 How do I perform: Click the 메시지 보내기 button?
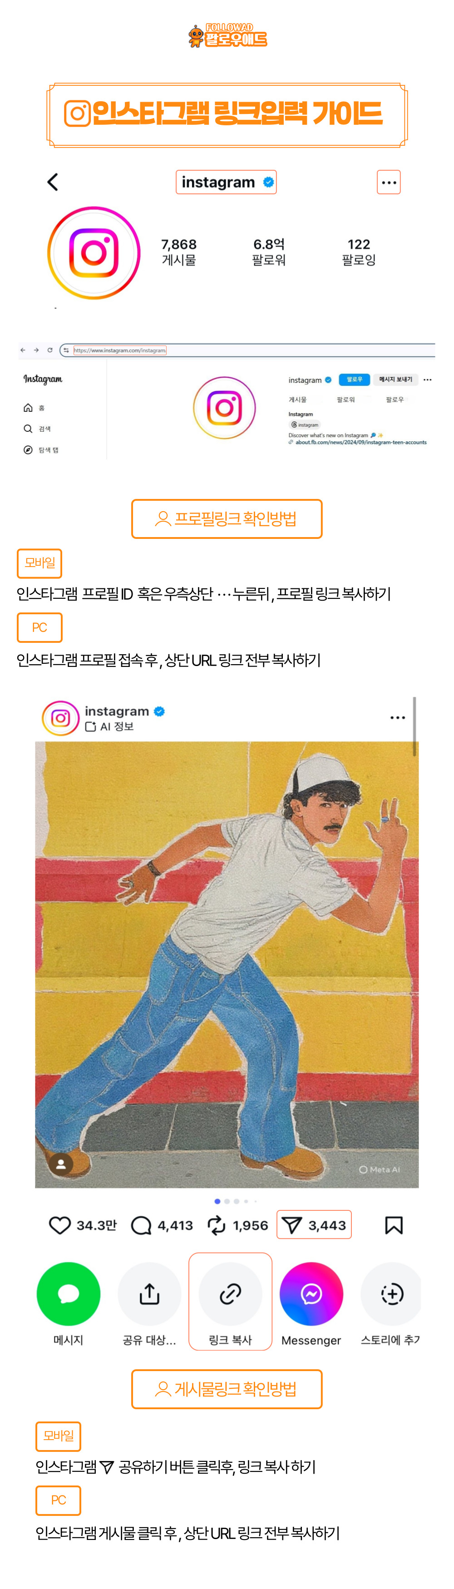(395, 380)
